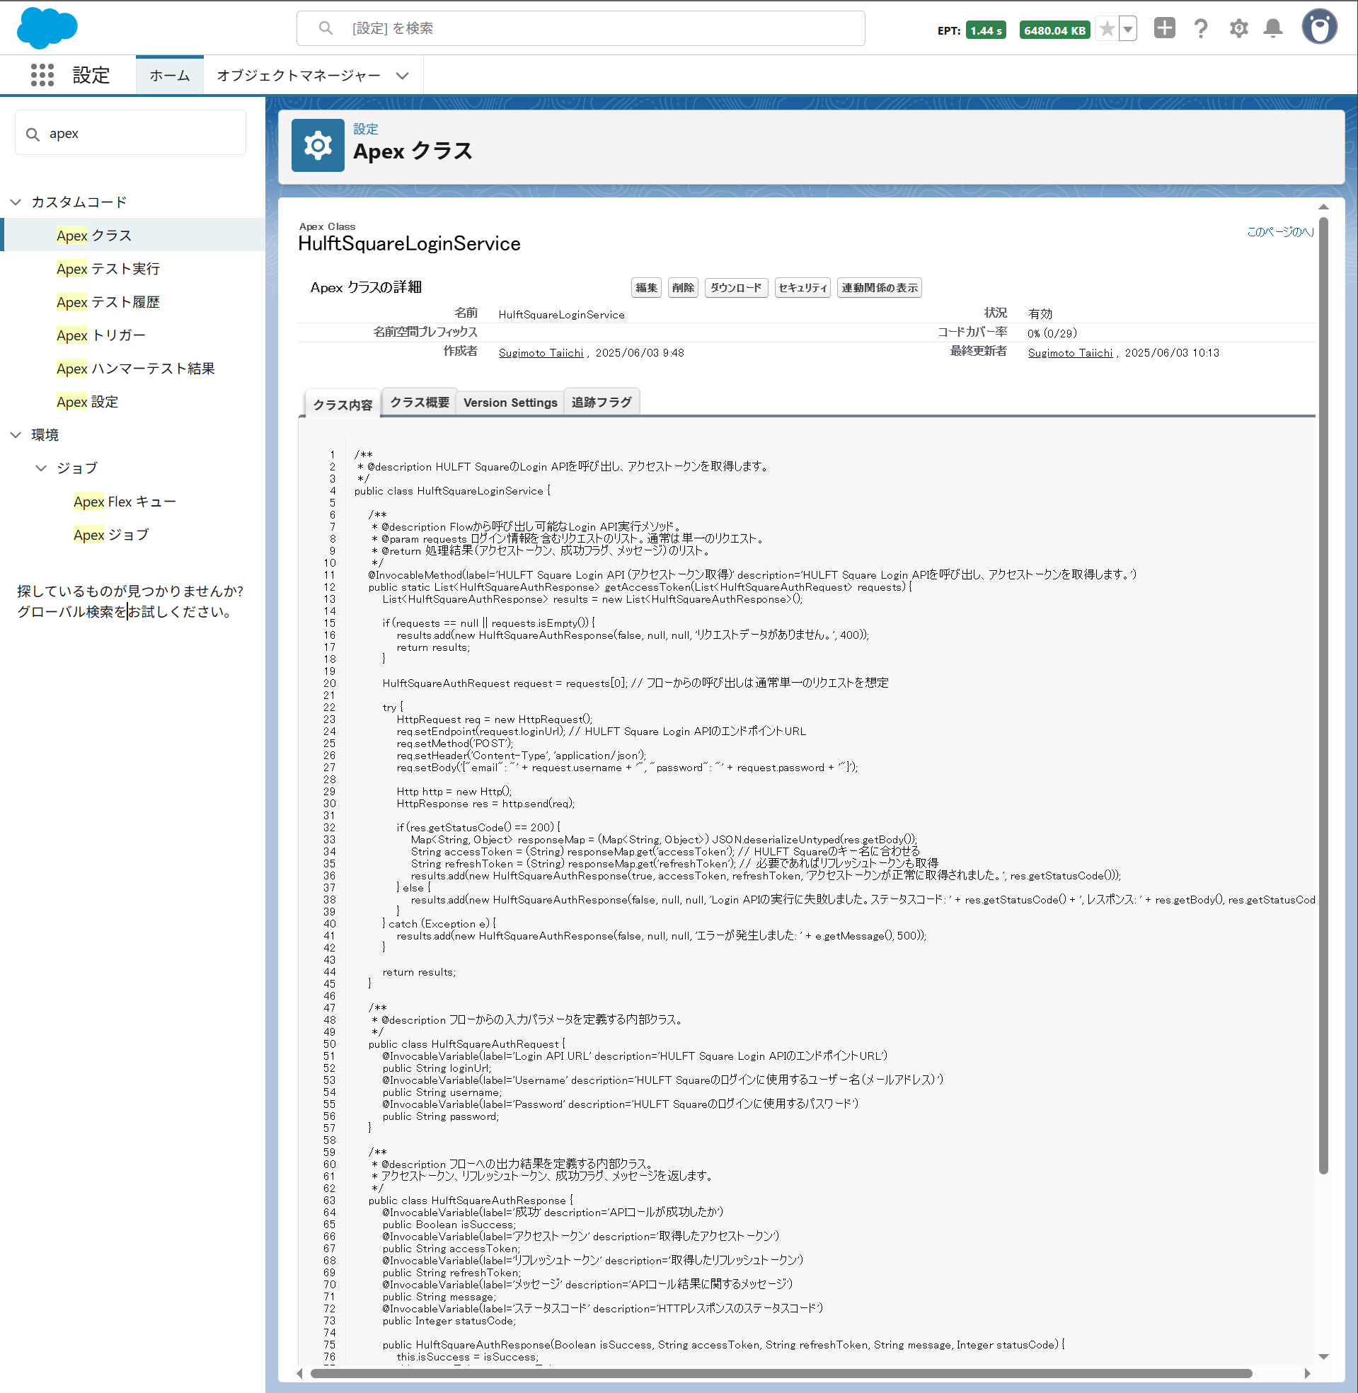The height and width of the screenshot is (1393, 1358).
Task: Click the EPT 1.44 s badge
Action: [986, 30]
